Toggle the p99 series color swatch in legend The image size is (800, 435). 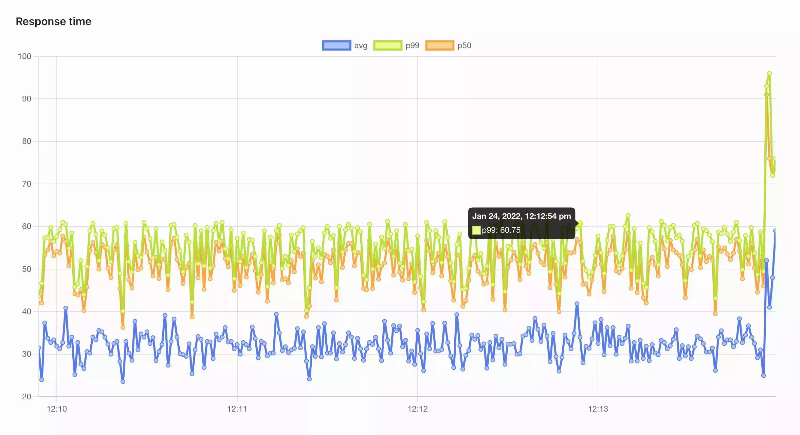tap(388, 45)
